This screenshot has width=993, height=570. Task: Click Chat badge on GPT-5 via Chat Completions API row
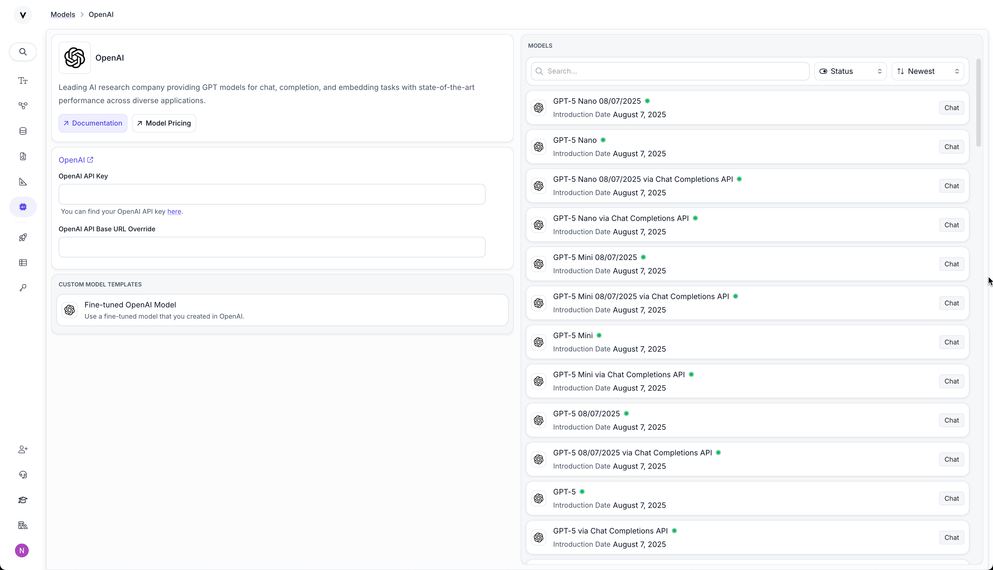click(952, 538)
